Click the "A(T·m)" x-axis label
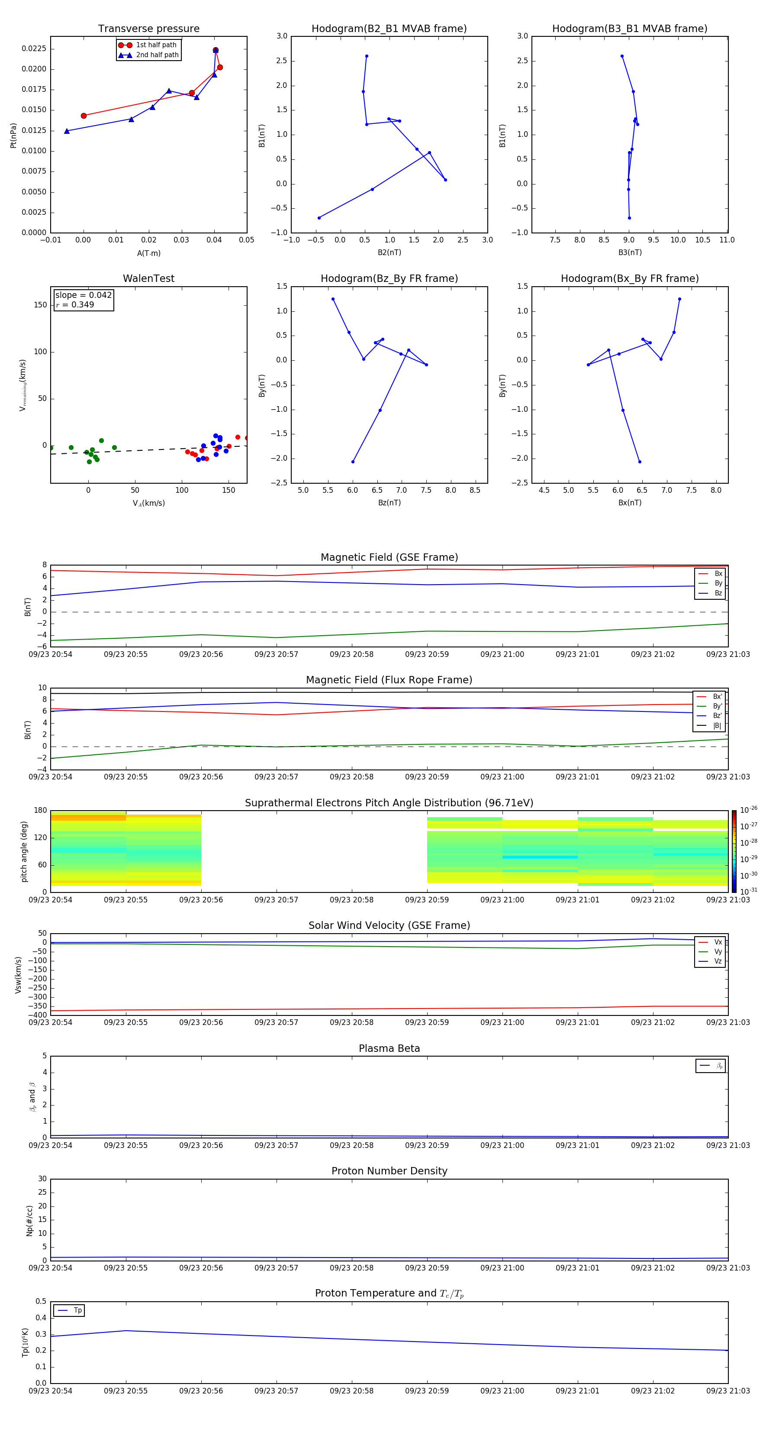The height and width of the screenshot is (1429, 779). (148, 253)
